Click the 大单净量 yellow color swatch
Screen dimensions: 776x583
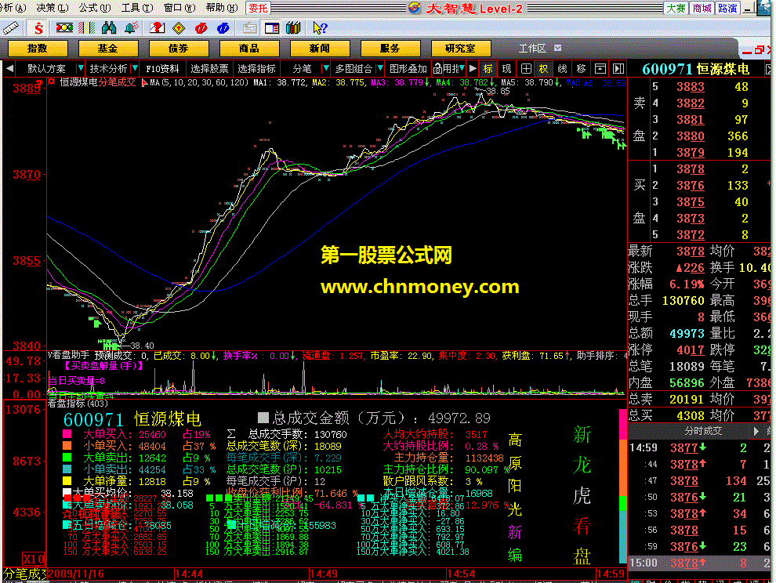click(x=67, y=480)
